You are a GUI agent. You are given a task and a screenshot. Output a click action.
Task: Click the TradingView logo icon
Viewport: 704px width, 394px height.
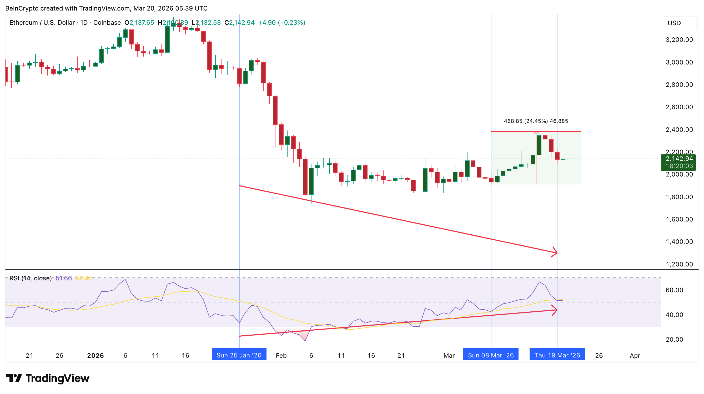[x=14, y=378]
